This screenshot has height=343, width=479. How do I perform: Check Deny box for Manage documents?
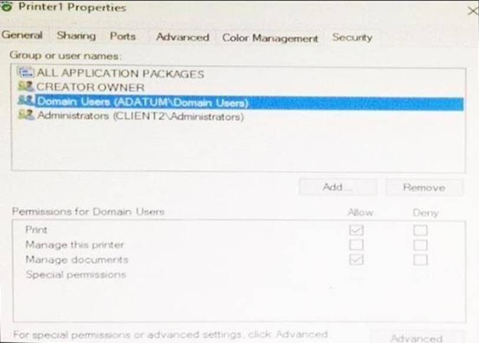click(x=420, y=259)
